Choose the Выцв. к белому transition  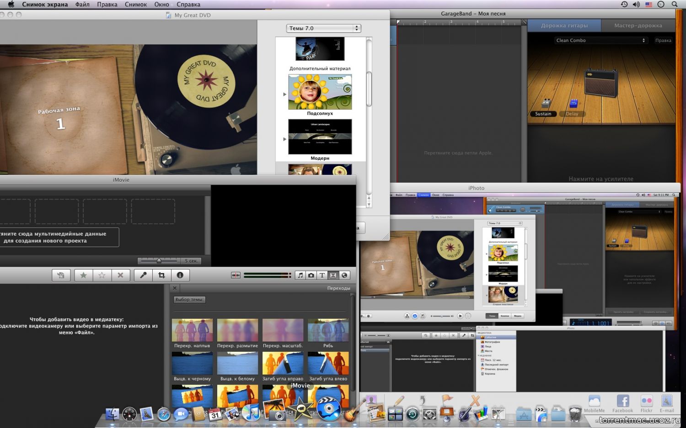point(237,363)
